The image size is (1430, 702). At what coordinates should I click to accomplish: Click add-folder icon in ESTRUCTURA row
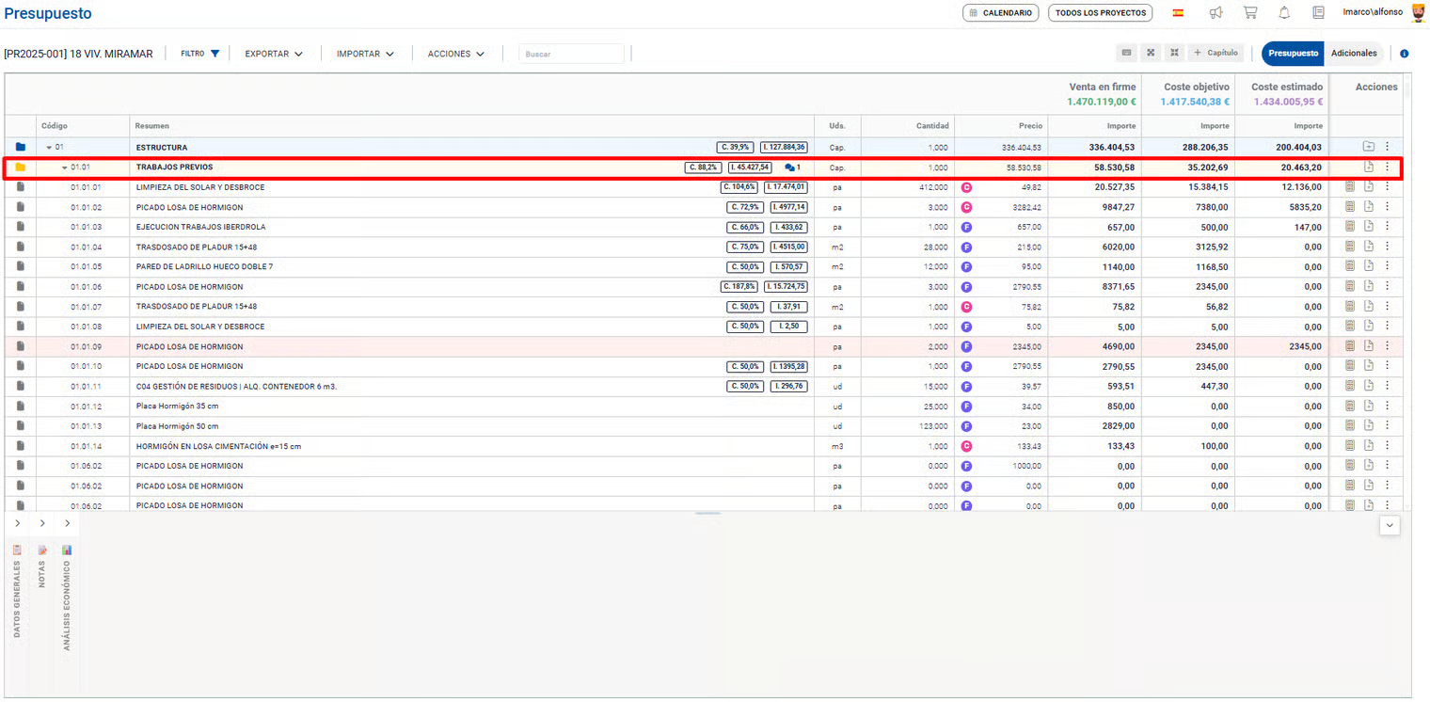[x=1368, y=147]
